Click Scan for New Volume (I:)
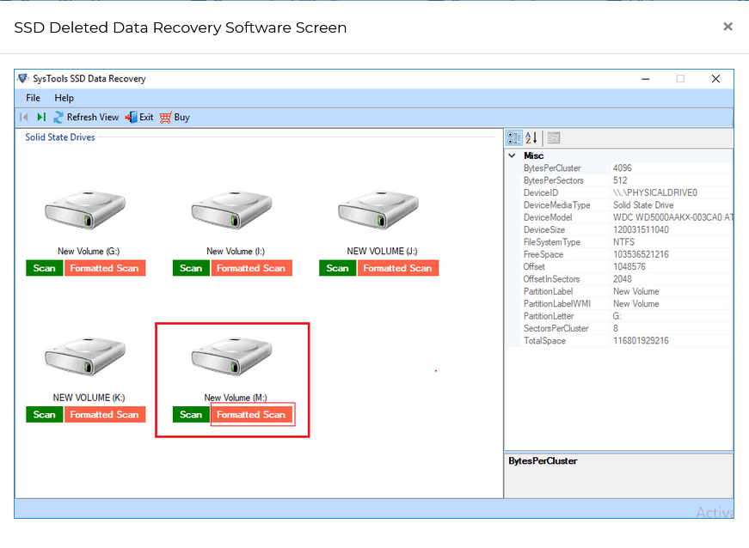749x548 pixels. tap(191, 268)
